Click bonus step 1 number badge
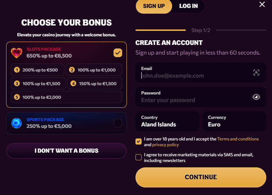Viewport: 272px width, 195px height. point(17,70)
